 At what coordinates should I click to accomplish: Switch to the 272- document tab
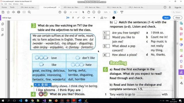tap(93, 7)
